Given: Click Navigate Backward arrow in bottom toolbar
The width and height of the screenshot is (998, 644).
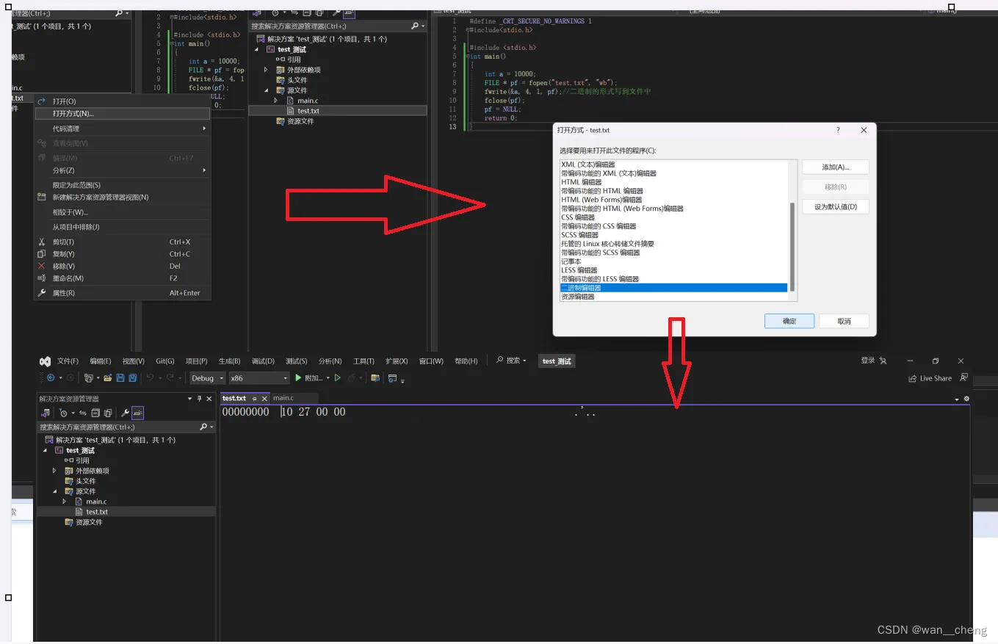Looking at the screenshot, I should pos(51,378).
